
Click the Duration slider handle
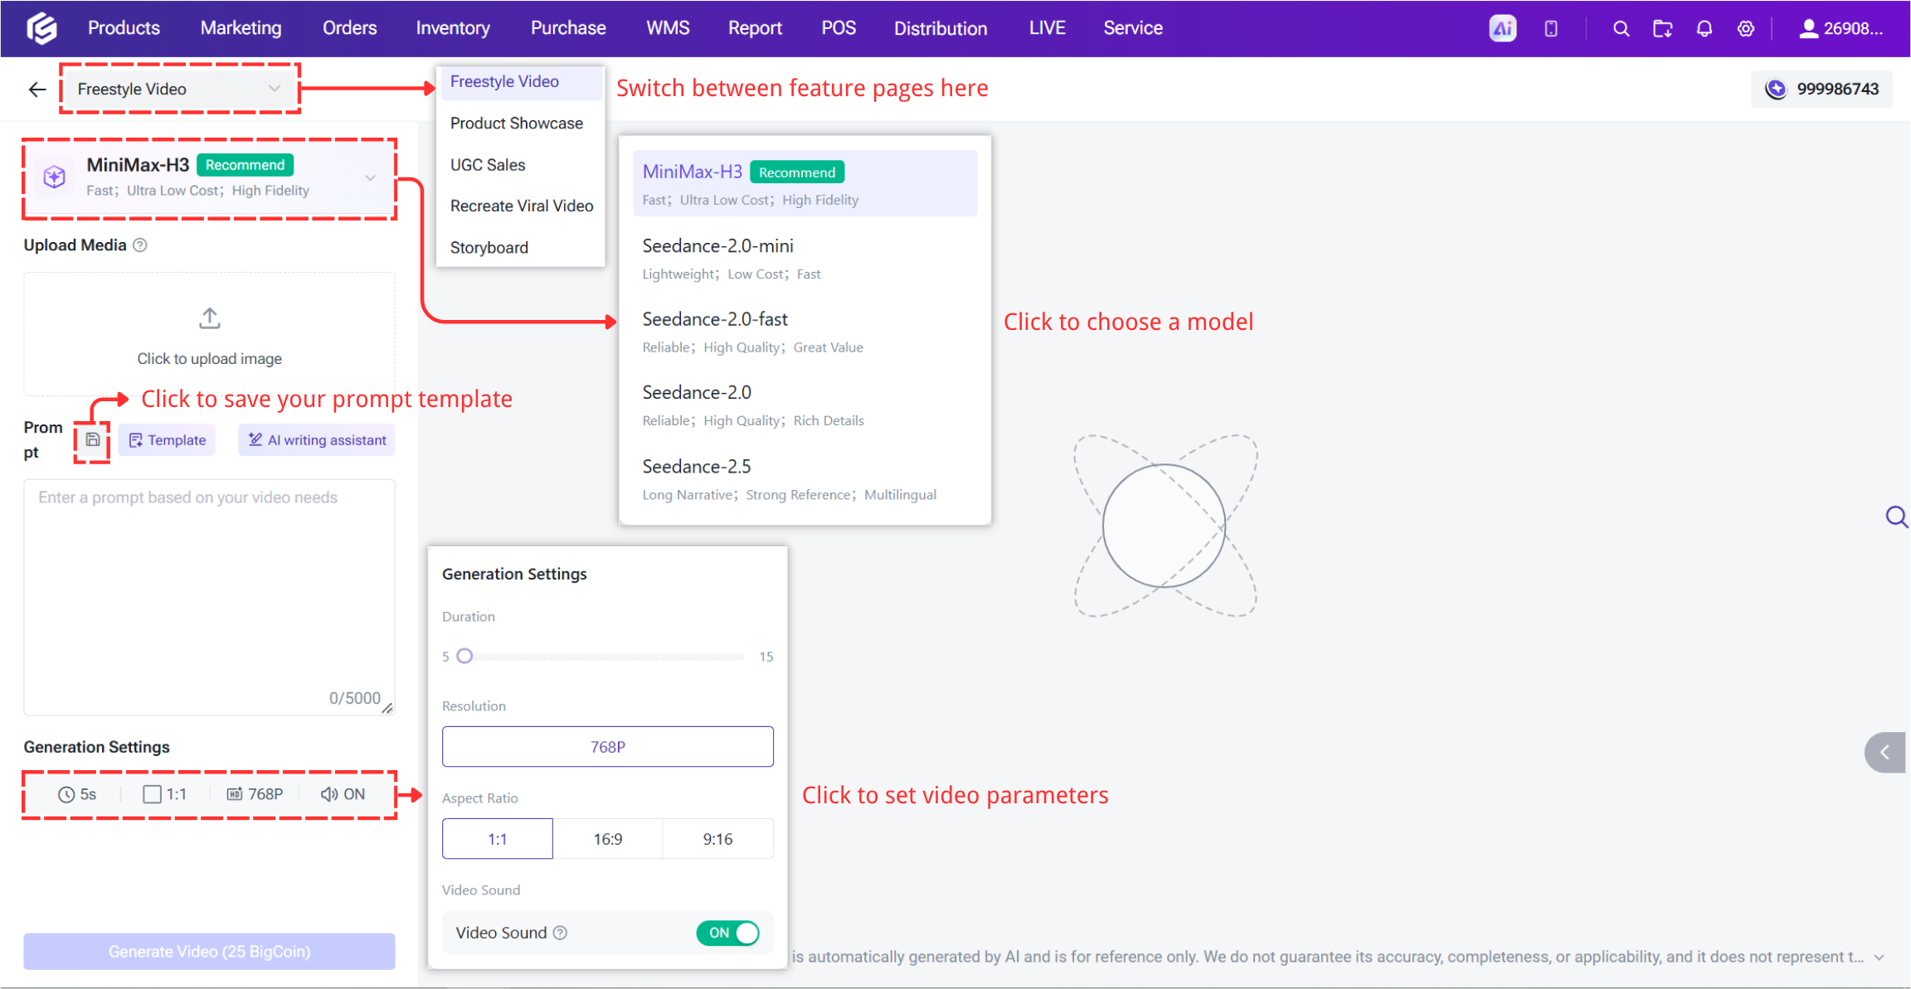(x=464, y=657)
